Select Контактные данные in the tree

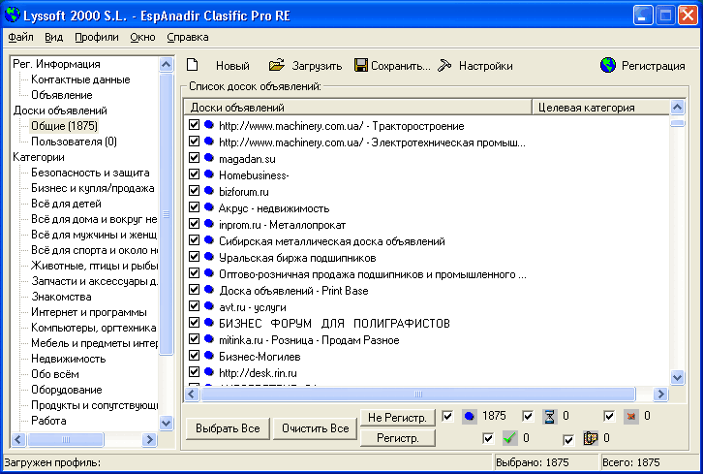[x=80, y=79]
